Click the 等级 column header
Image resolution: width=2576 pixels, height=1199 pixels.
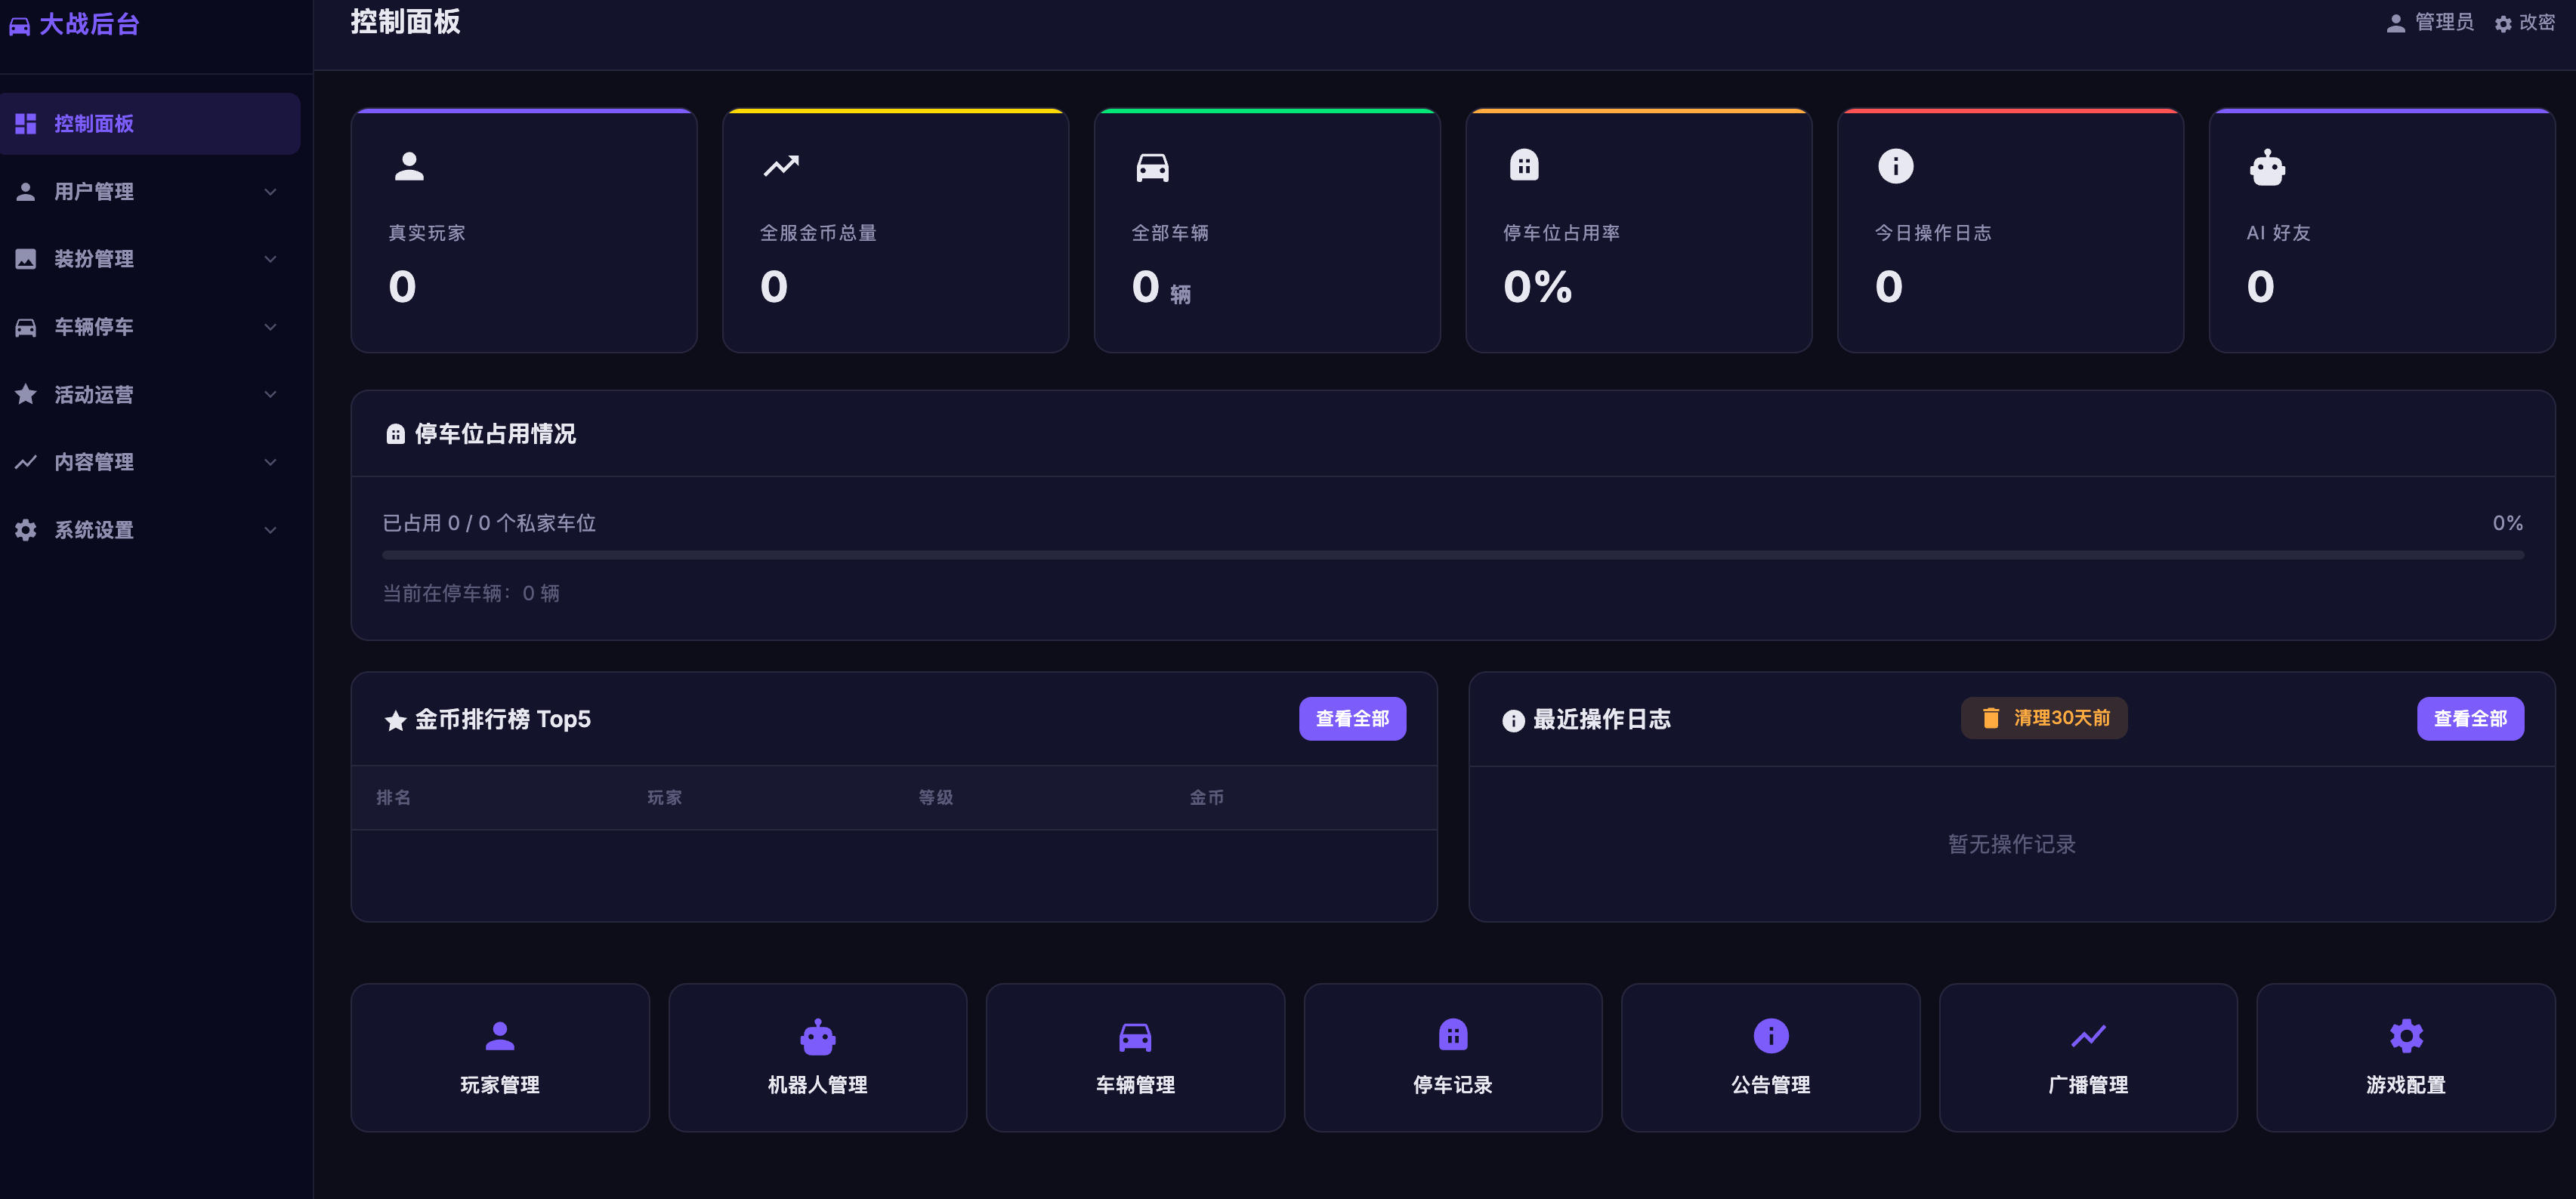pos(936,797)
